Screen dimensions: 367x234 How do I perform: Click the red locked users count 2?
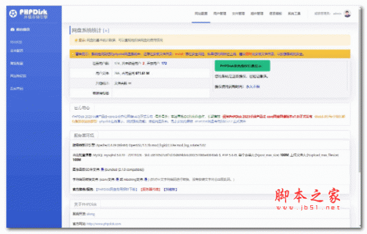(144, 63)
